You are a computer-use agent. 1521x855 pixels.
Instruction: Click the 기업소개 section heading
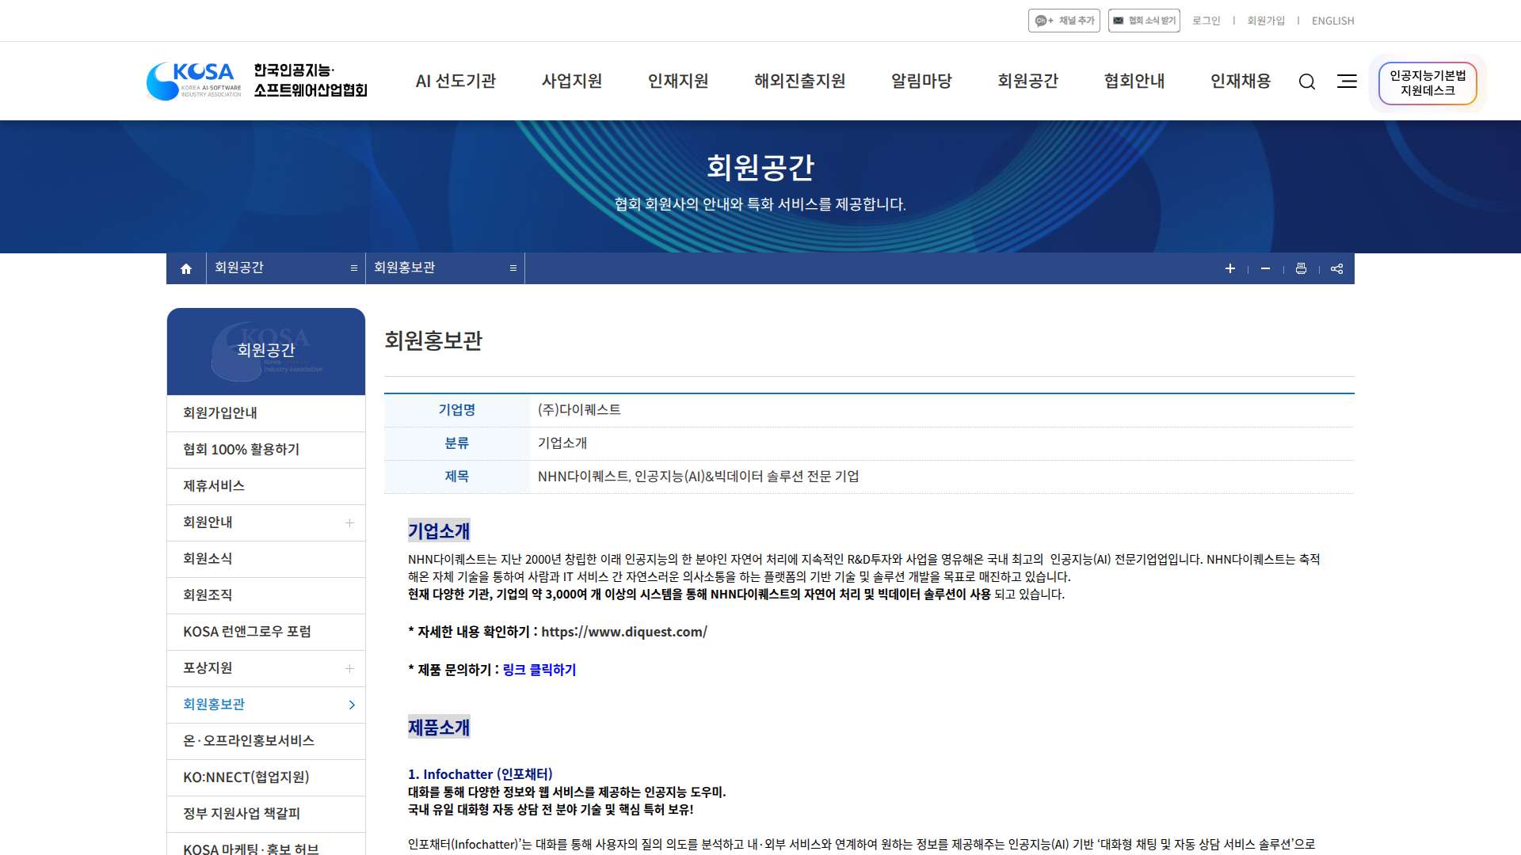coord(439,531)
